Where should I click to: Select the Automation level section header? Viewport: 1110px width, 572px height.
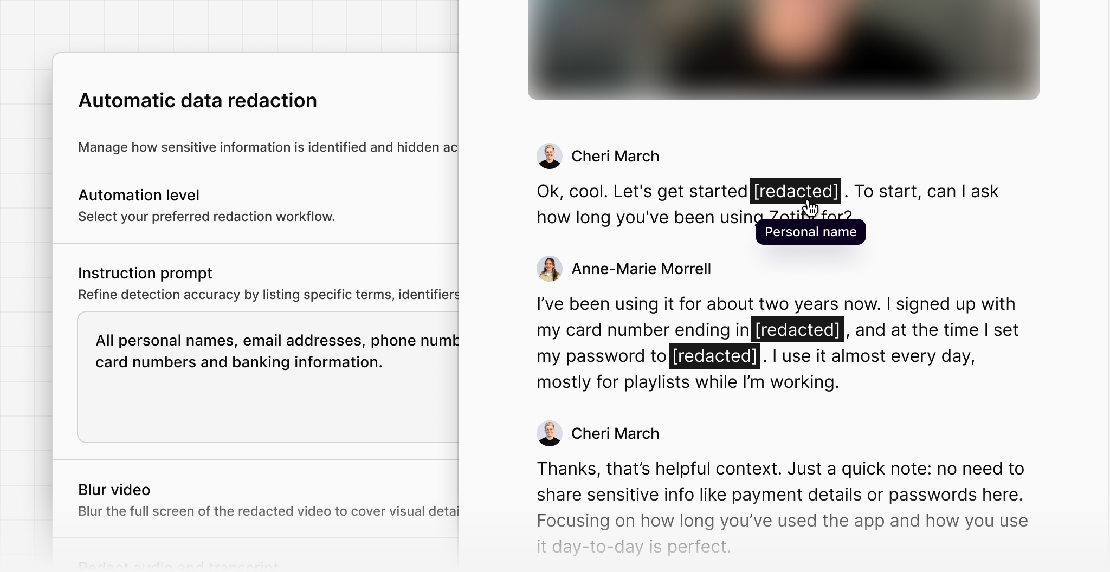click(x=139, y=195)
